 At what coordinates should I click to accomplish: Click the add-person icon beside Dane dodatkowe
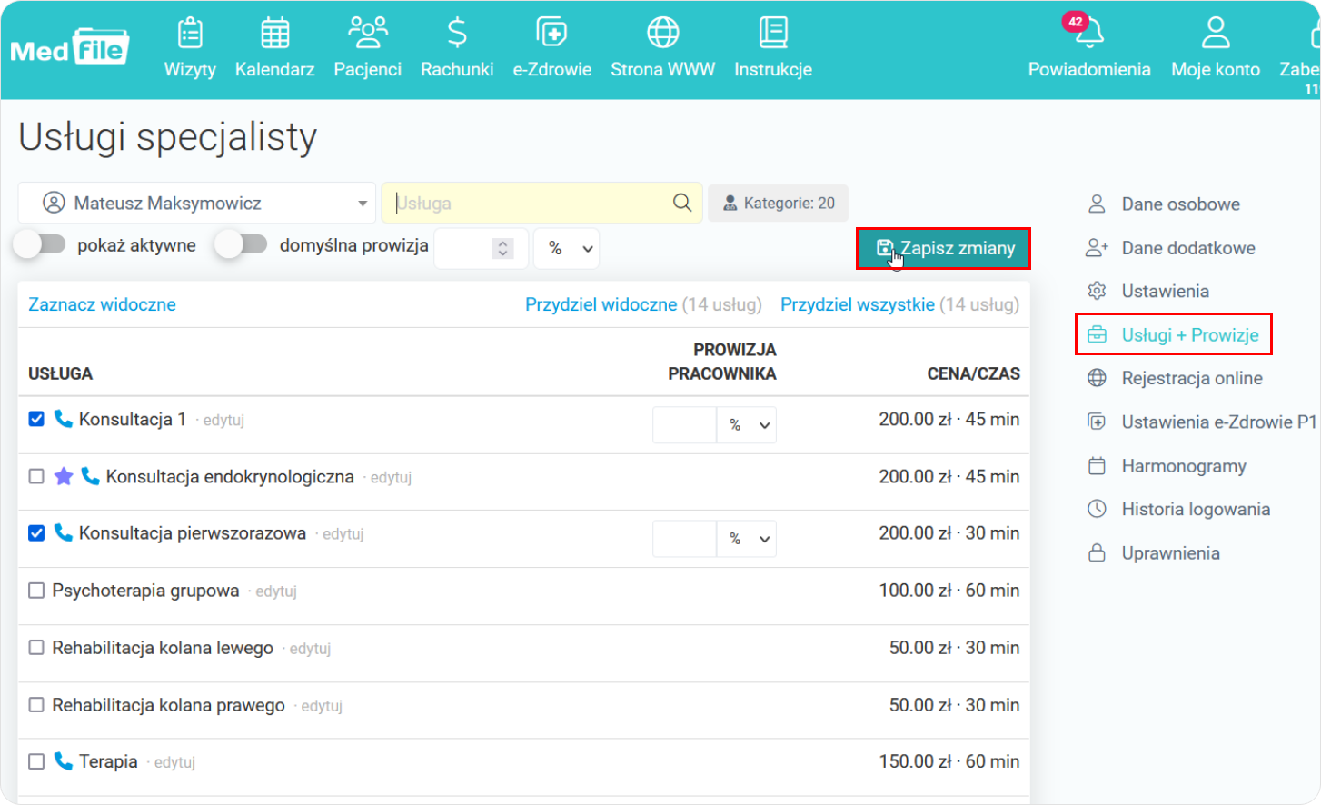(x=1097, y=247)
